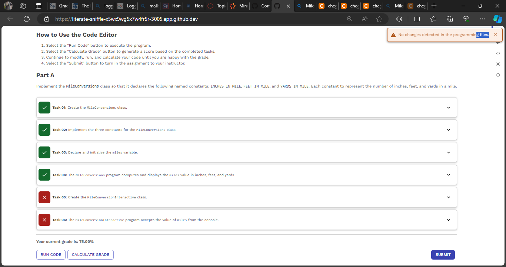
Task: Click the RUN CODE button
Action: [51, 254]
